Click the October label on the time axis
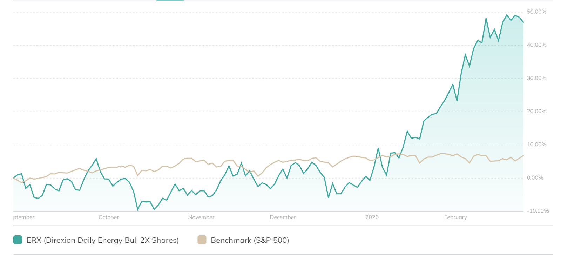This screenshot has width=561, height=255. coord(109,217)
